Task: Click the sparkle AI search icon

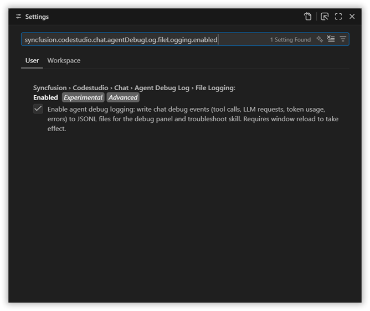Action: 320,39
